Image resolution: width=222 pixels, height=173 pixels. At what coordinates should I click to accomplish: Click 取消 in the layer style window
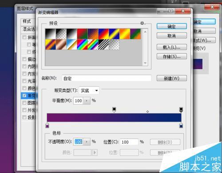pos(204,31)
